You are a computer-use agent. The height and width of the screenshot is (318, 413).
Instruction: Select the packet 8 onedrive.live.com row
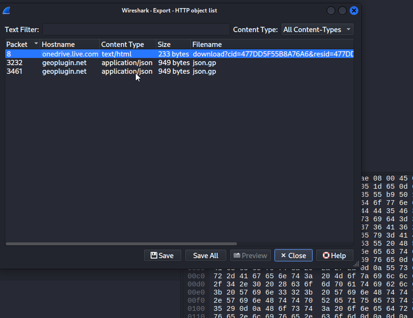(179, 54)
